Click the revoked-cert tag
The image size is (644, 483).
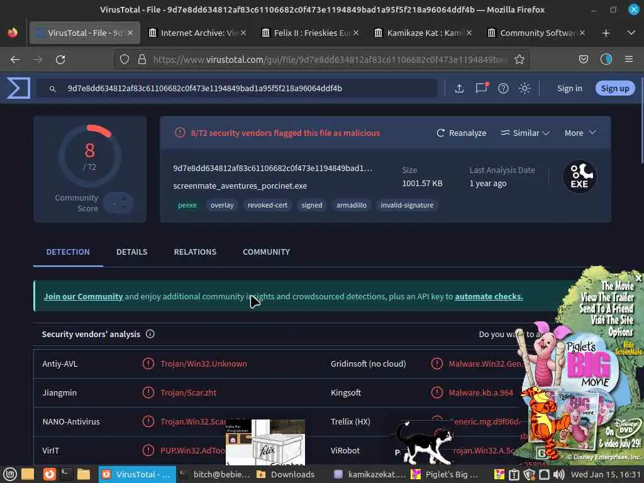267,205
